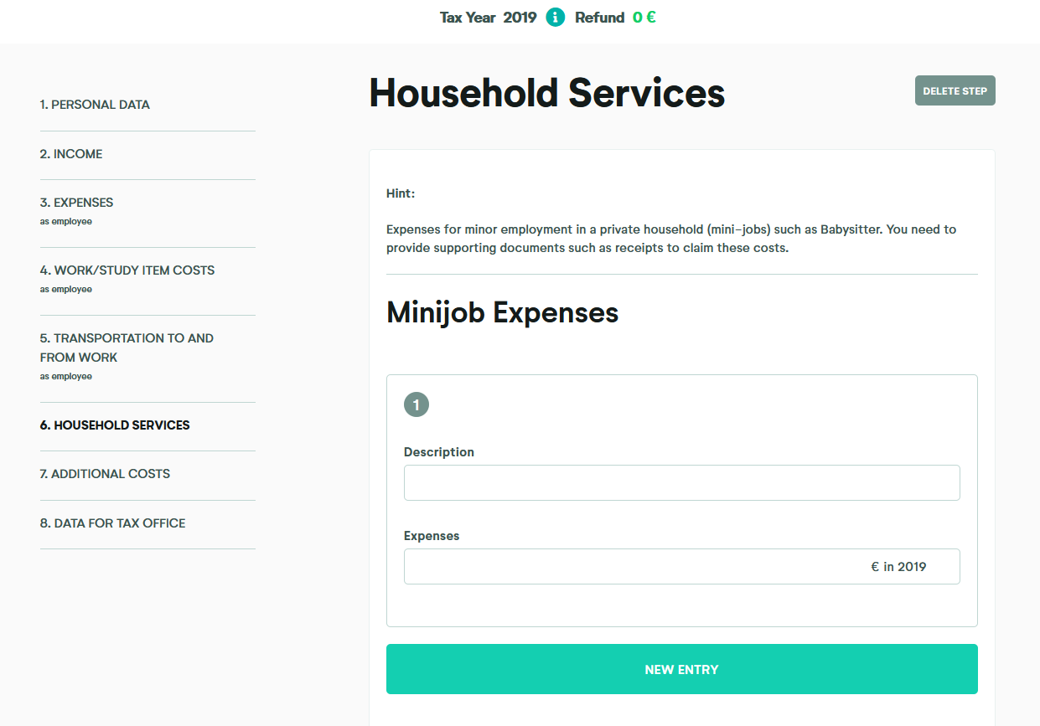
Task: Click the Tax Year 2019 label
Action: (x=488, y=18)
